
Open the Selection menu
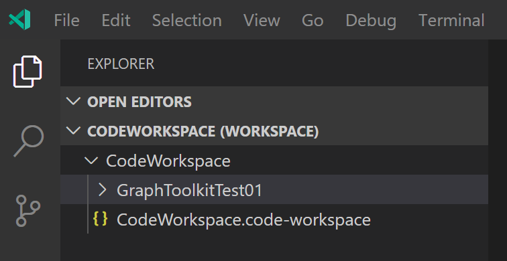coord(187,20)
